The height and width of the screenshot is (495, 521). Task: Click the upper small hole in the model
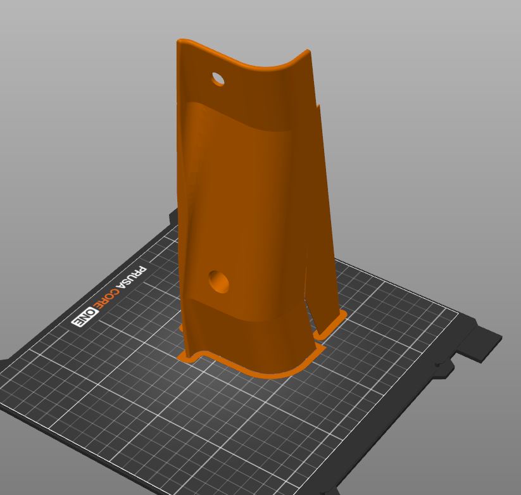[x=218, y=79]
